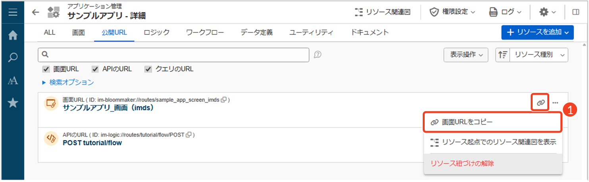
Task: Open the 表示操作 dropdown
Action: pyautogui.click(x=466, y=55)
